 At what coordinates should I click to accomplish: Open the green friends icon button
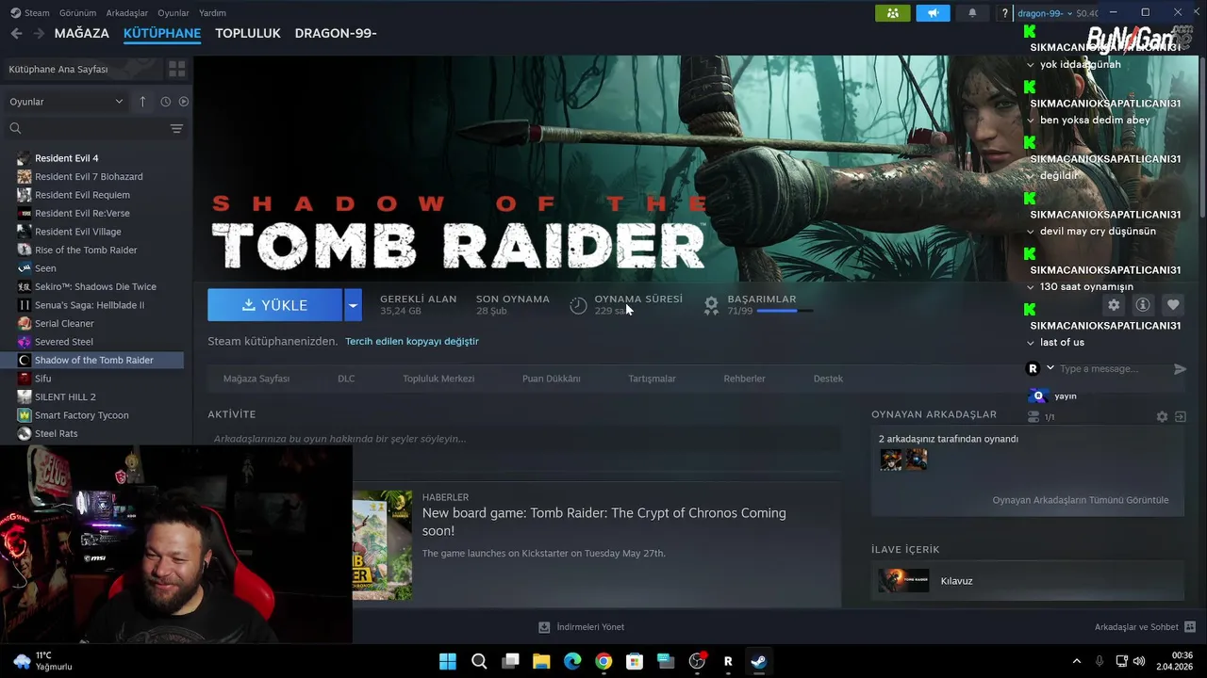(x=893, y=13)
